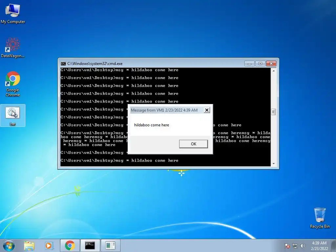This screenshot has width=336, height=252.
Task: Select the Recycle Bin icon
Action: coord(320,218)
